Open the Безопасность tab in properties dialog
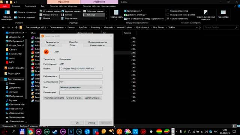 pyautogui.click(x=52, y=42)
